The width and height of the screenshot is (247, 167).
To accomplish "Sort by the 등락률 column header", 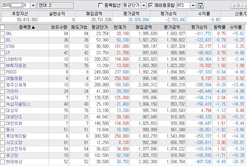I will 220,27.
